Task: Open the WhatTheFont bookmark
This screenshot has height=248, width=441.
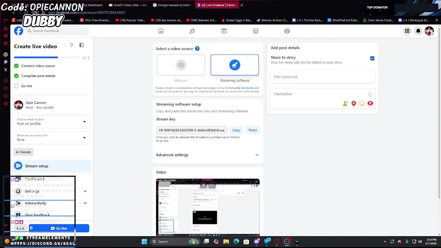Action: point(343,20)
